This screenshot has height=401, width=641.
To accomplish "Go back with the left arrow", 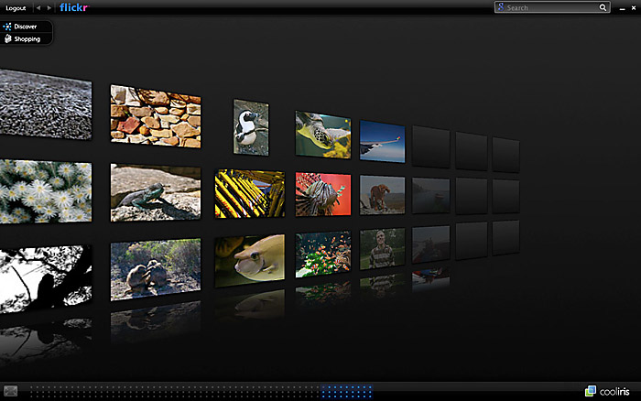I will [38, 7].
